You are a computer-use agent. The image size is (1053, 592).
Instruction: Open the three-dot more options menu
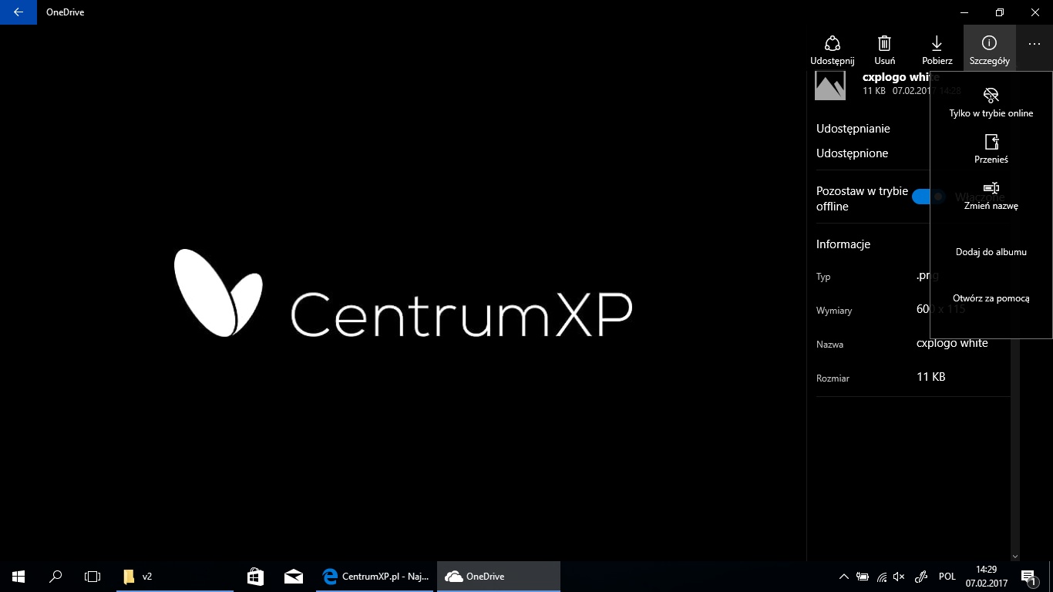pos(1034,44)
